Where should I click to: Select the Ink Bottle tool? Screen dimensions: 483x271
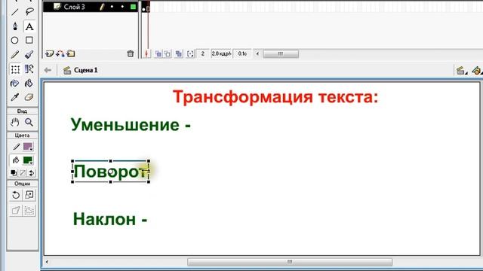tap(14, 84)
